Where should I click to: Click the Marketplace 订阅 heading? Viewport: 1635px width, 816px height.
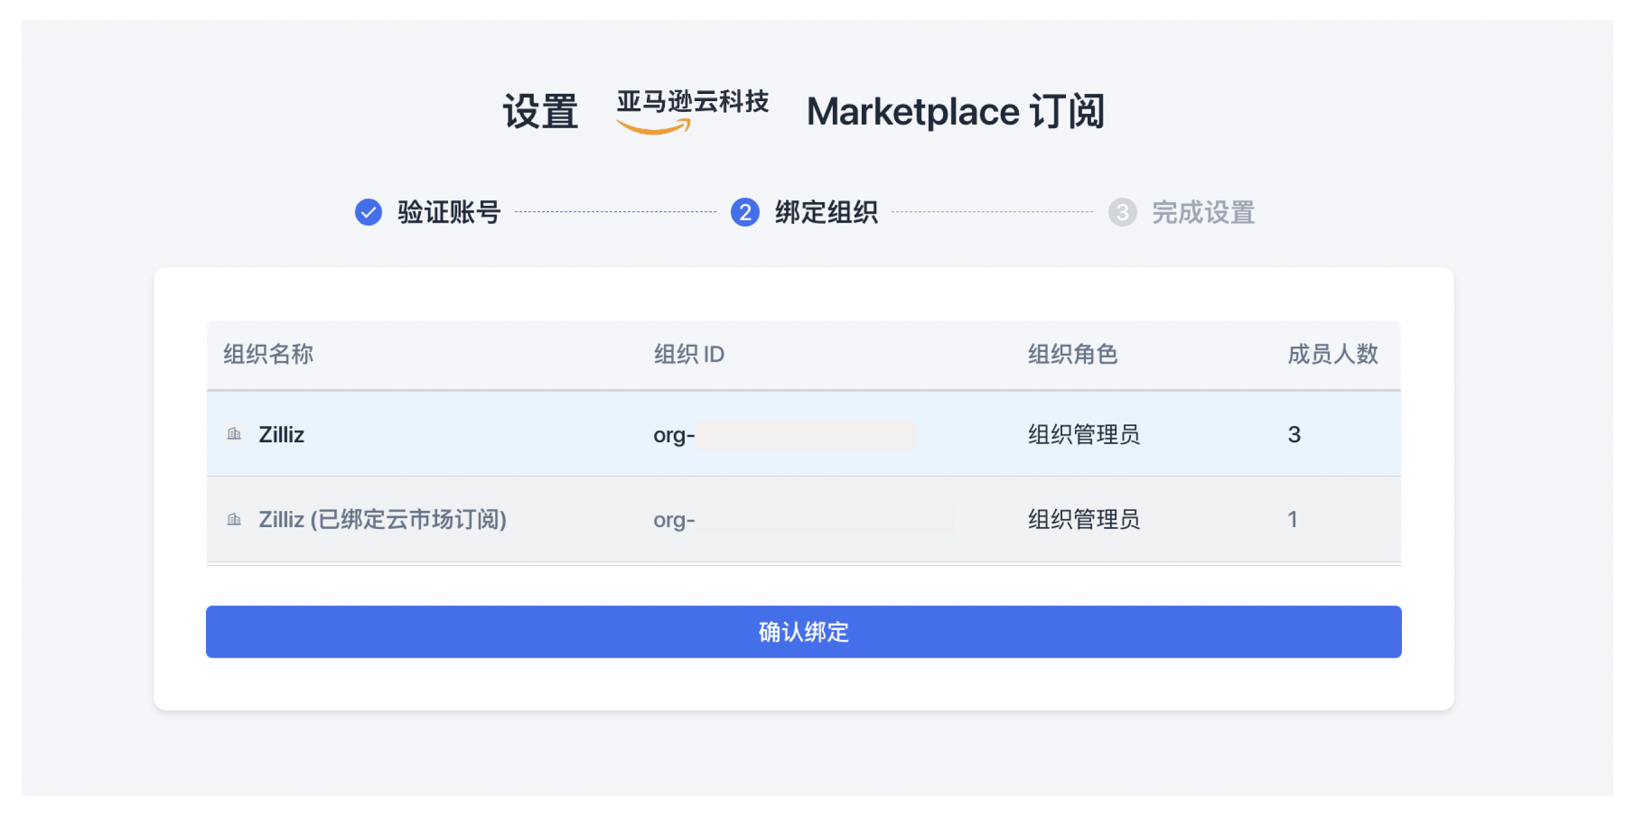tap(955, 111)
